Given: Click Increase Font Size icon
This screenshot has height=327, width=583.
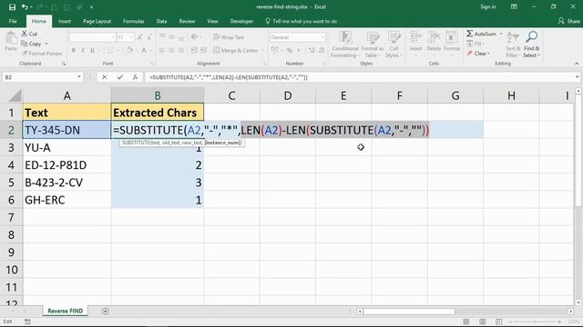Looking at the screenshot, I should (x=139, y=37).
